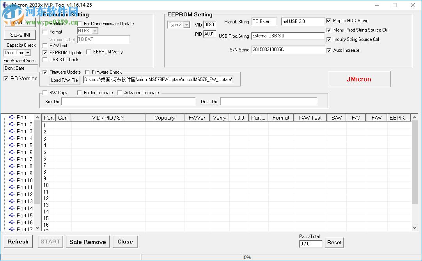
Task: Click the USB icon beside Port 9
Action: (x=12, y=173)
